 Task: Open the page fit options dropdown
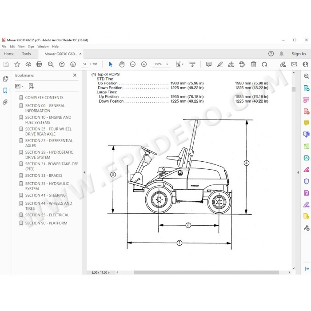pyautogui.click(x=179, y=64)
